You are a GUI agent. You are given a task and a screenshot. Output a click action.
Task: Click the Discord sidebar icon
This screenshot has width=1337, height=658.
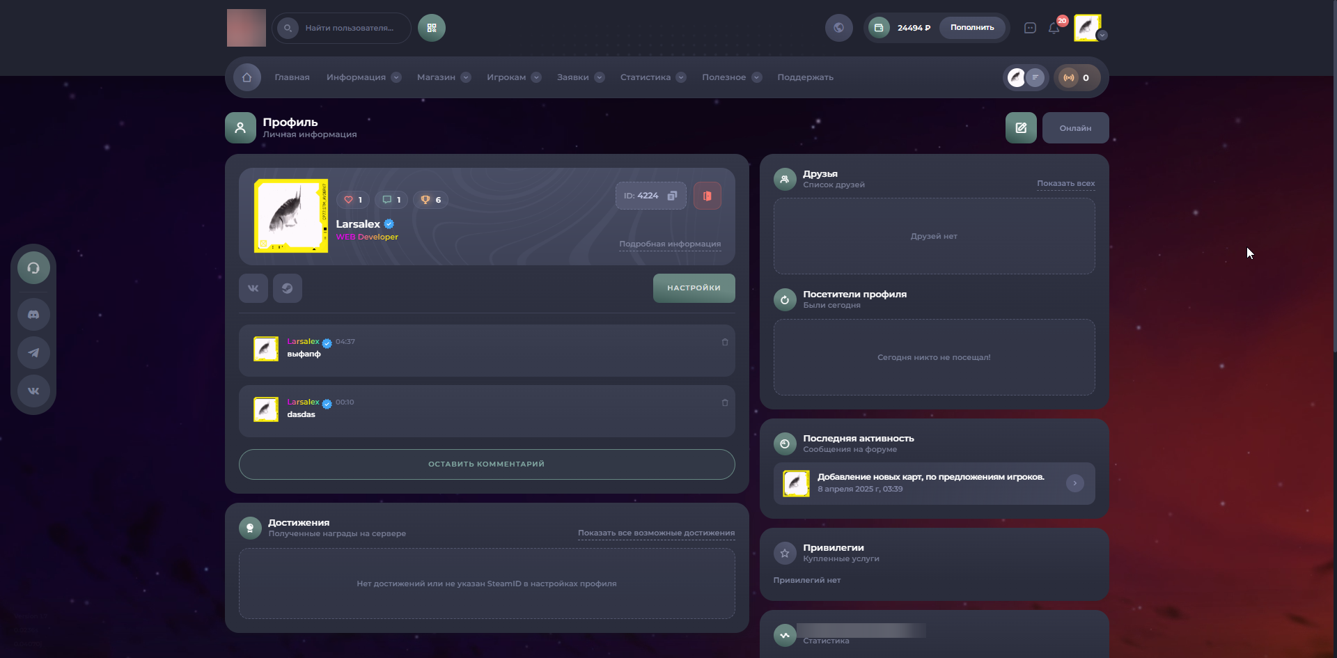click(x=33, y=315)
